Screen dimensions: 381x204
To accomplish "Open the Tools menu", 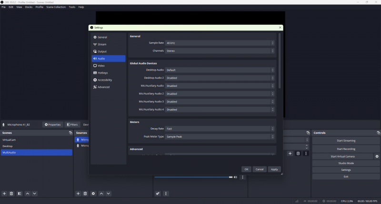I will coord(72,7).
